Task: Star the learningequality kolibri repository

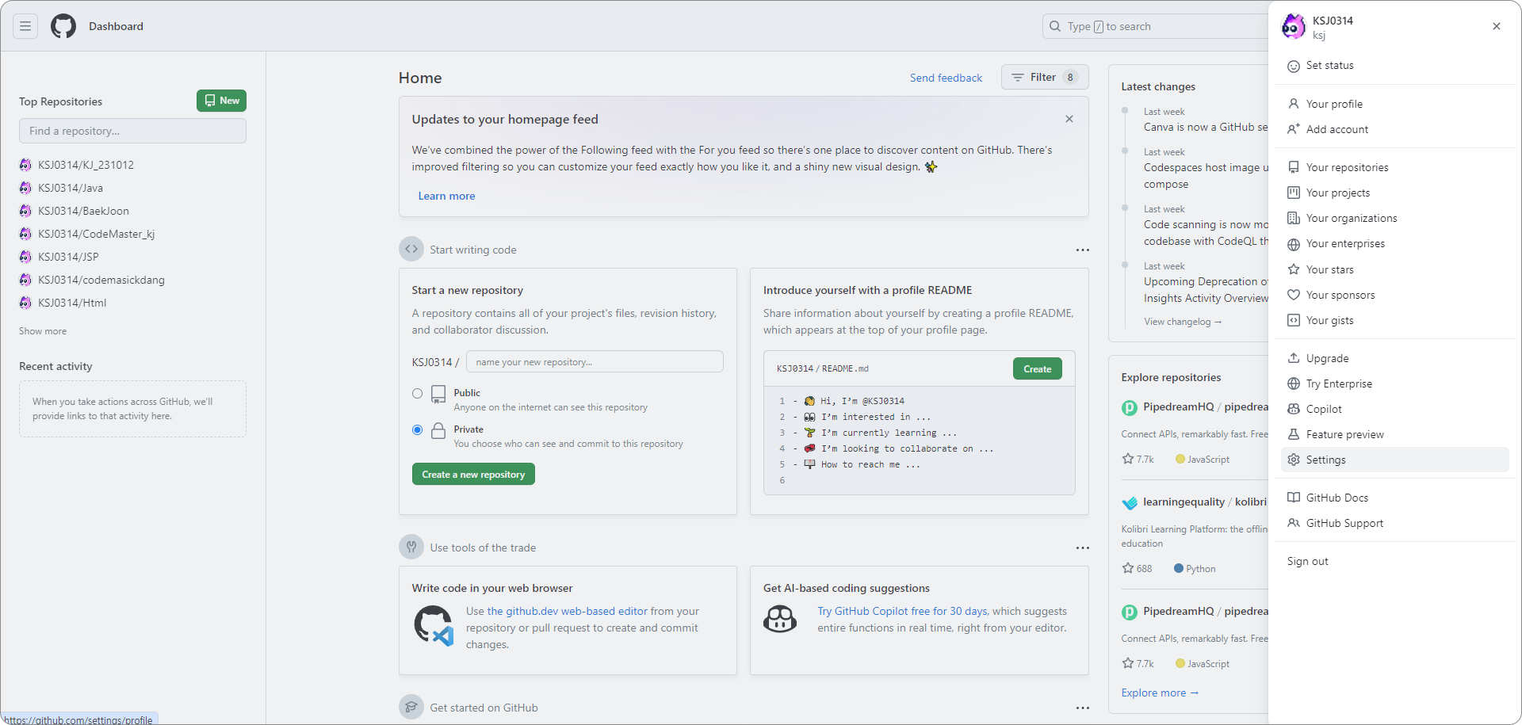Action: click(1128, 568)
